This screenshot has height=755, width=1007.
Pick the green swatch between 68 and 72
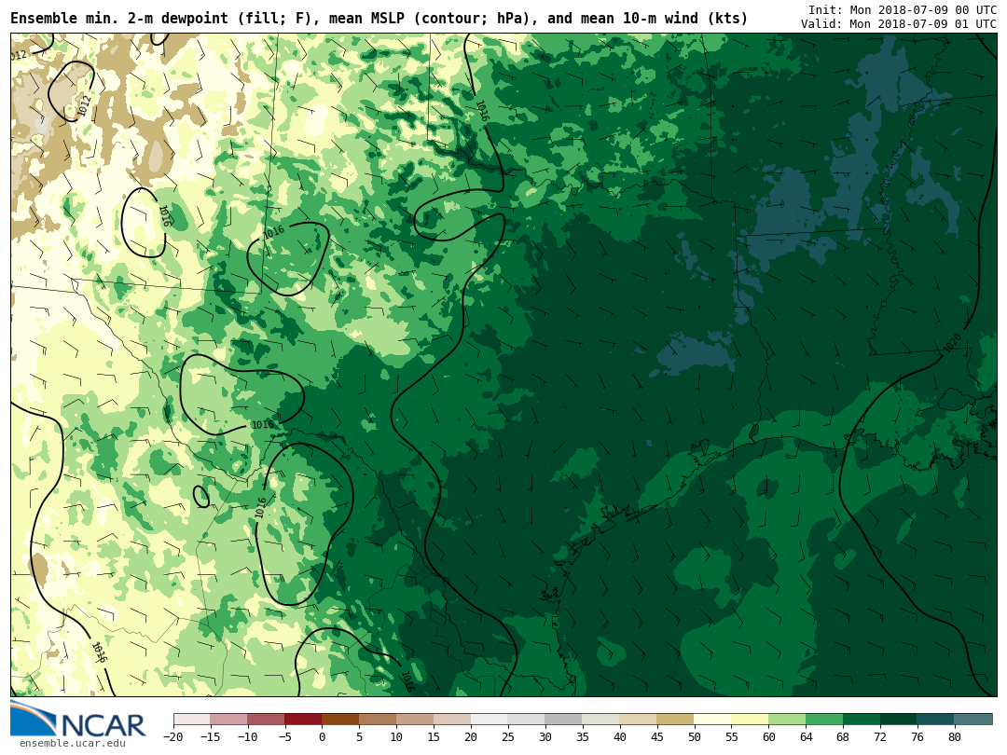tap(862, 719)
